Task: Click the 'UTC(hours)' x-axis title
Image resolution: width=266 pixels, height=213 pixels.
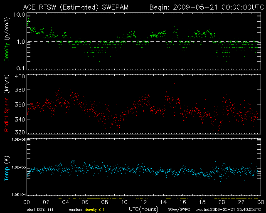Action: (144, 209)
